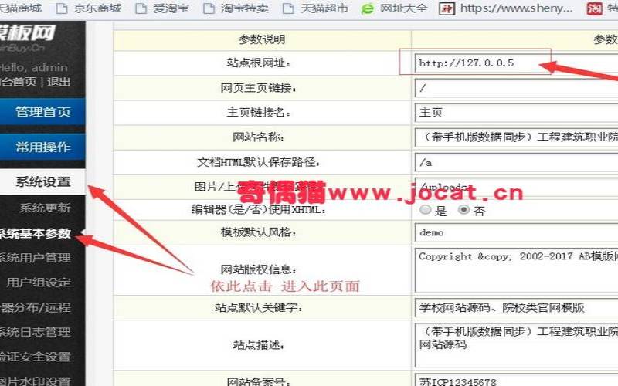Click the 京东商城 page icon
Image resolution: width=618 pixels, height=386 pixels.
[62, 8]
